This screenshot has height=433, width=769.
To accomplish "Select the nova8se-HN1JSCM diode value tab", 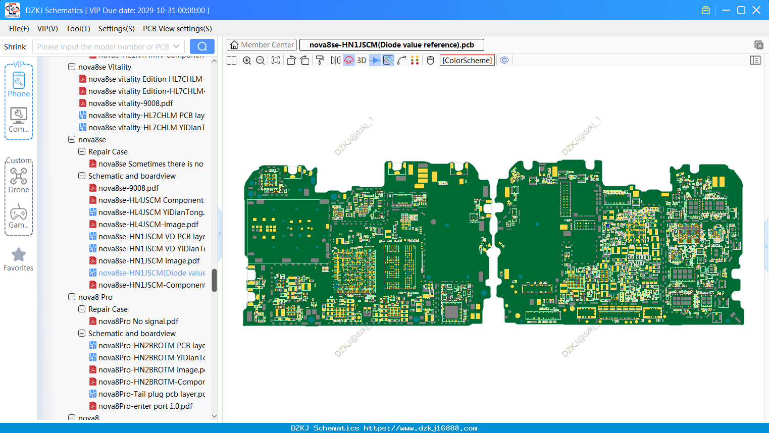I will pos(392,45).
